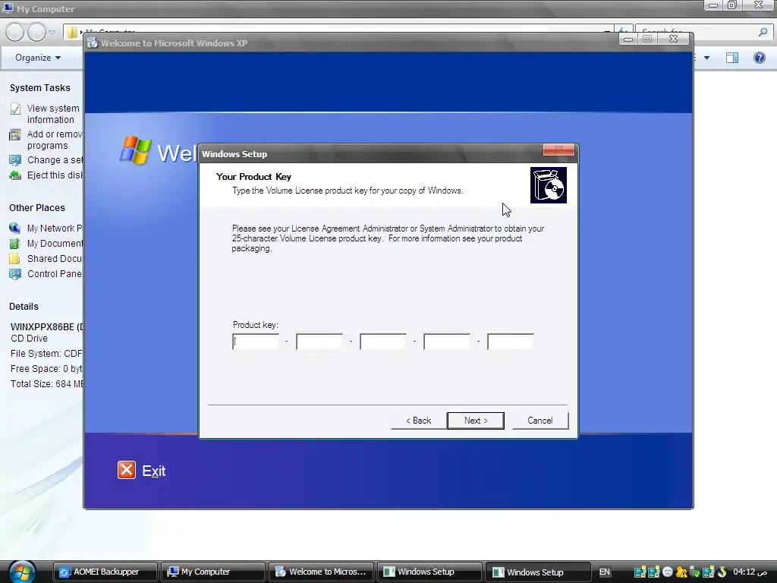Click the round white face tray icon
777x583 pixels.
[668, 572]
